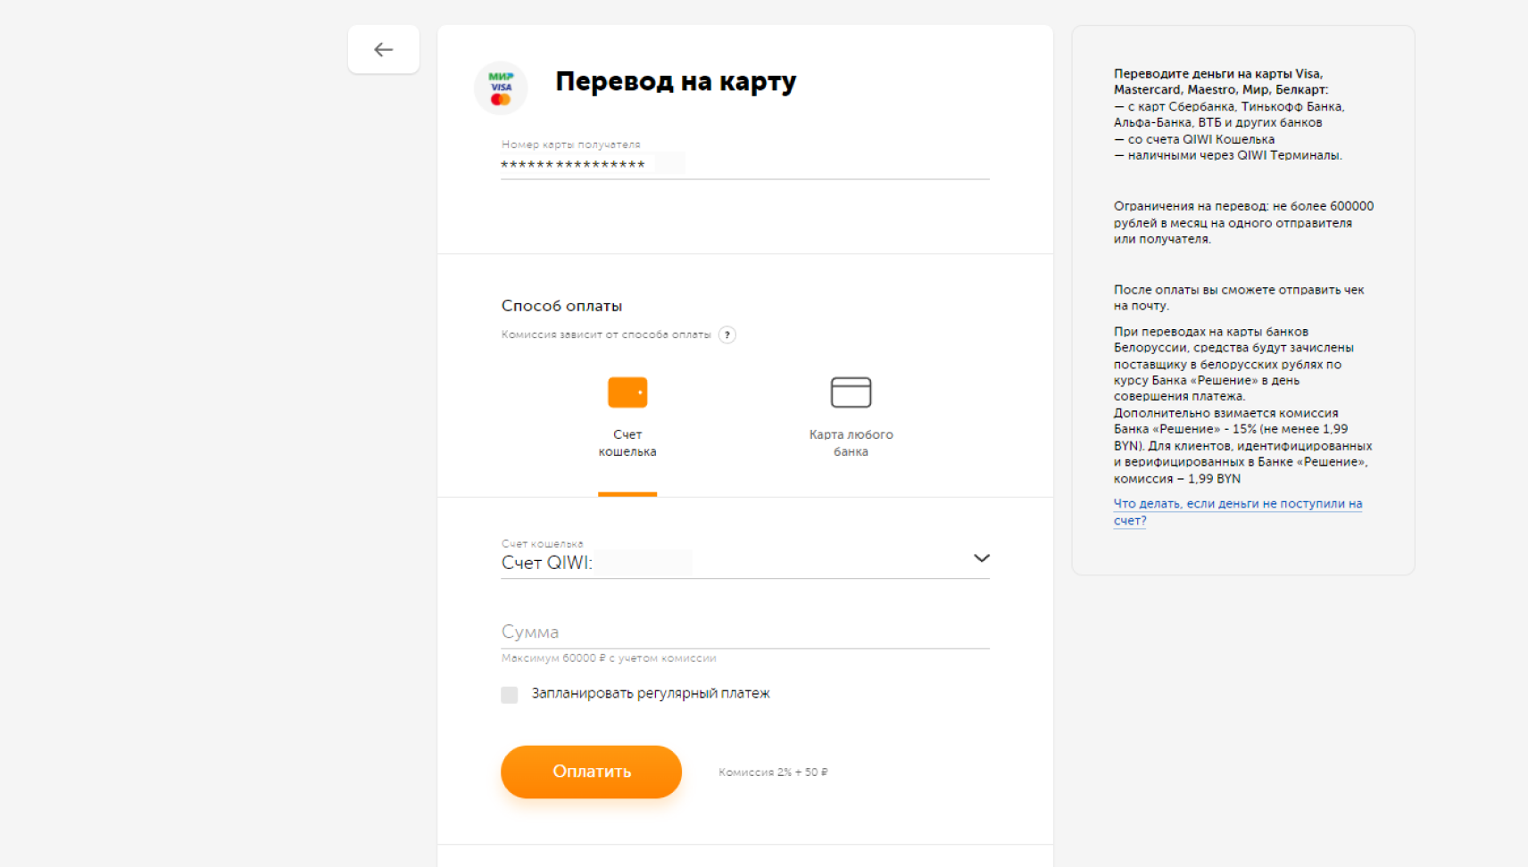Click the Перевод на карту heading
This screenshot has width=1528, height=867.
point(676,82)
